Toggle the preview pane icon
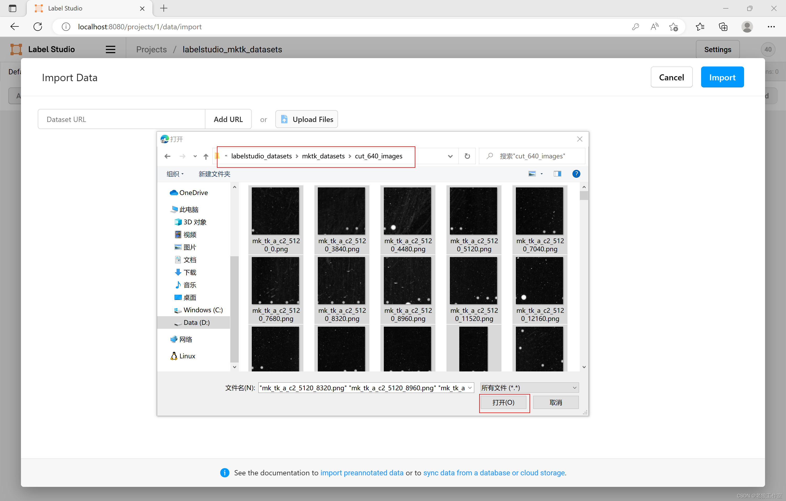Viewport: 786px width, 501px height. click(x=557, y=174)
